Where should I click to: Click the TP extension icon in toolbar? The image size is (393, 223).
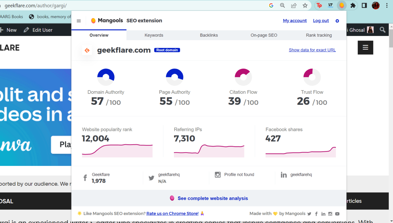pyautogui.click(x=319, y=5)
